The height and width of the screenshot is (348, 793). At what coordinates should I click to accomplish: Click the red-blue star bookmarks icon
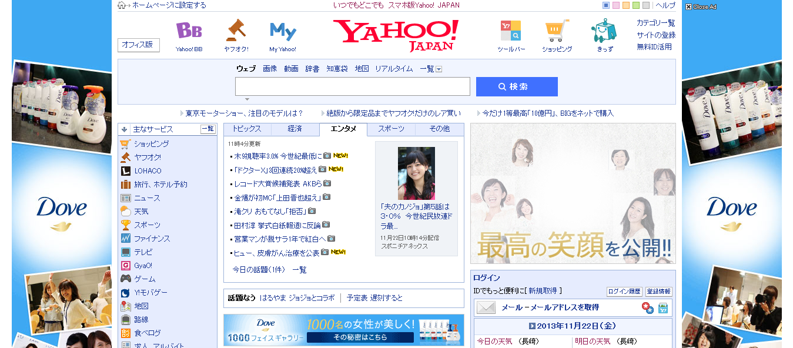click(x=647, y=307)
